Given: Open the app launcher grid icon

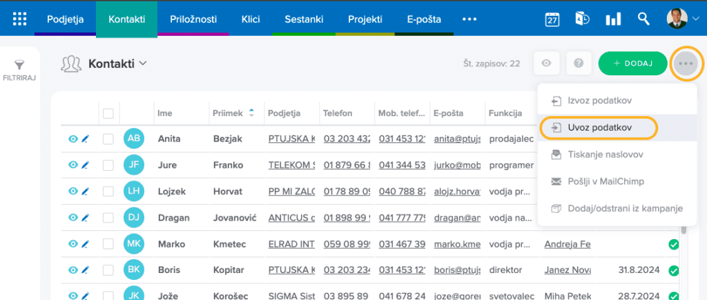Looking at the screenshot, I should (x=20, y=19).
